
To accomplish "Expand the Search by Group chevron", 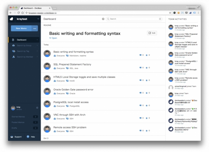I will (x=37, y=45).
